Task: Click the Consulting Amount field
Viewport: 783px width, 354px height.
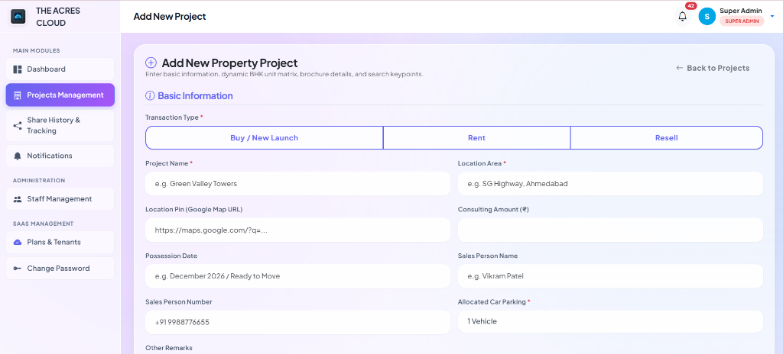Action: [x=610, y=230]
